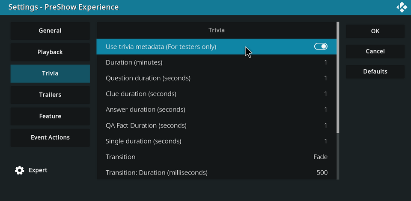Select Answer duration (seconds) row
The width and height of the screenshot is (411, 201).
coord(216,110)
